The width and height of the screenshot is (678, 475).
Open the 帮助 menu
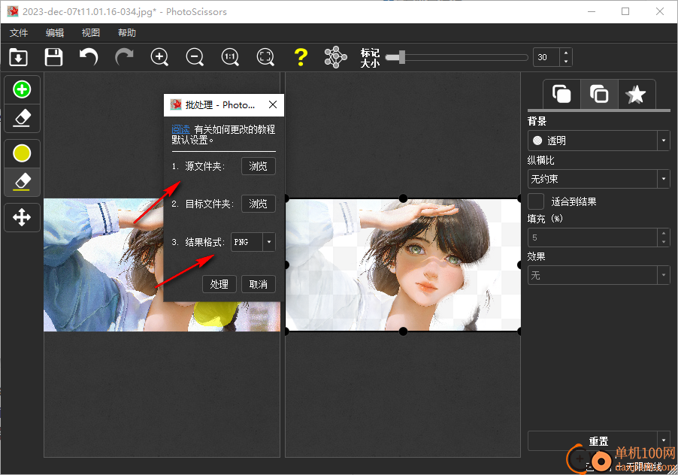127,33
